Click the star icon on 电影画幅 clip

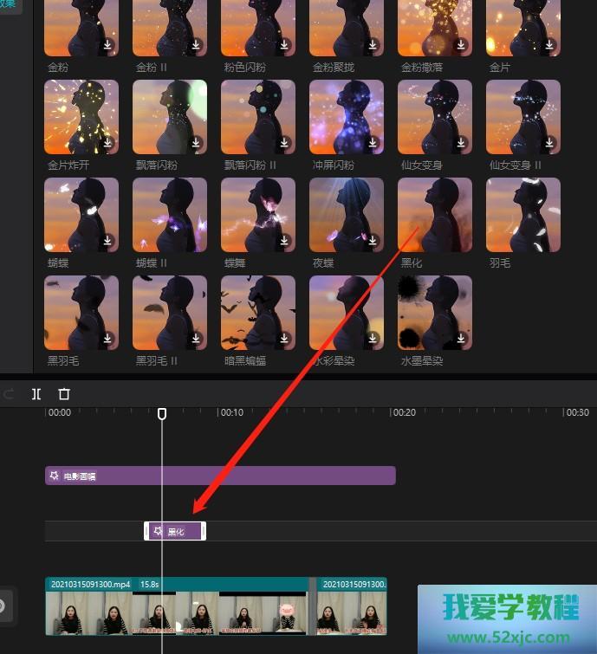pos(55,476)
